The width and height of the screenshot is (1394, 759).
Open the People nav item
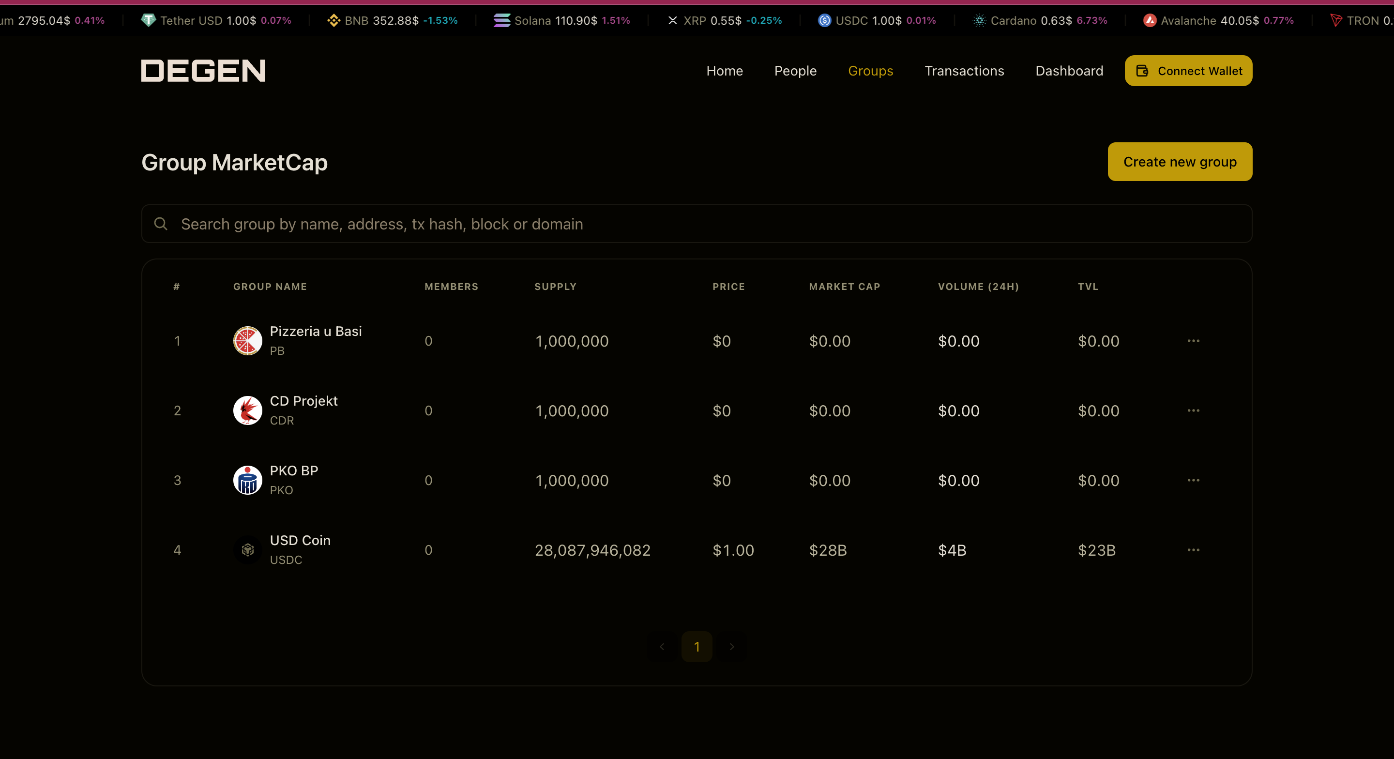point(795,71)
